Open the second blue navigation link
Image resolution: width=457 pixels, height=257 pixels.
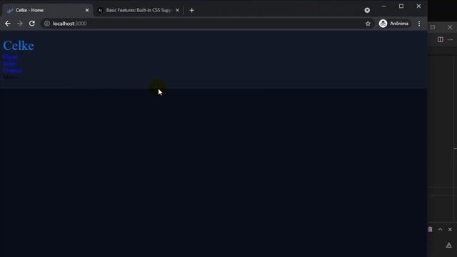10,64
